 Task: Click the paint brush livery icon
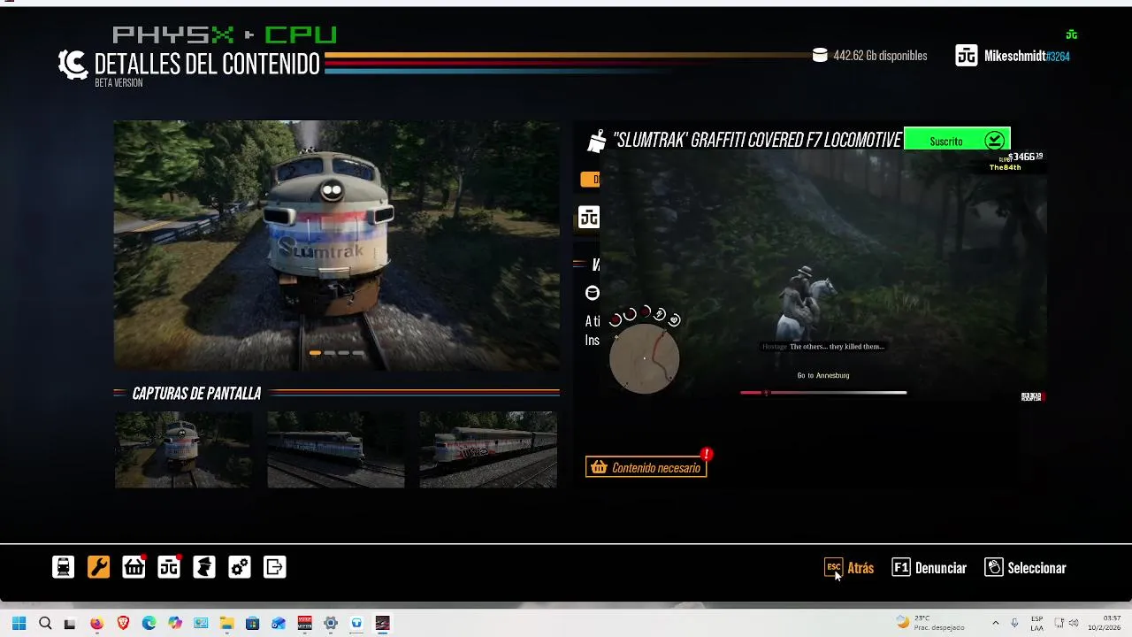click(x=597, y=141)
